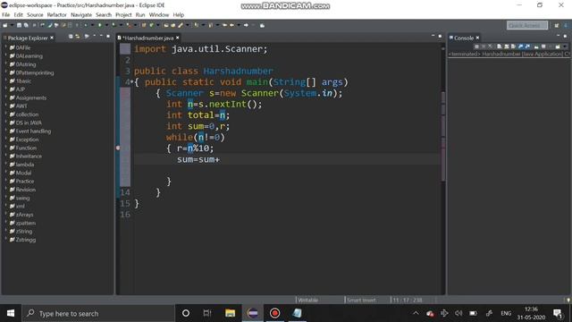Minimize the Package Explorer view
572x322 pixels.
point(101,36)
